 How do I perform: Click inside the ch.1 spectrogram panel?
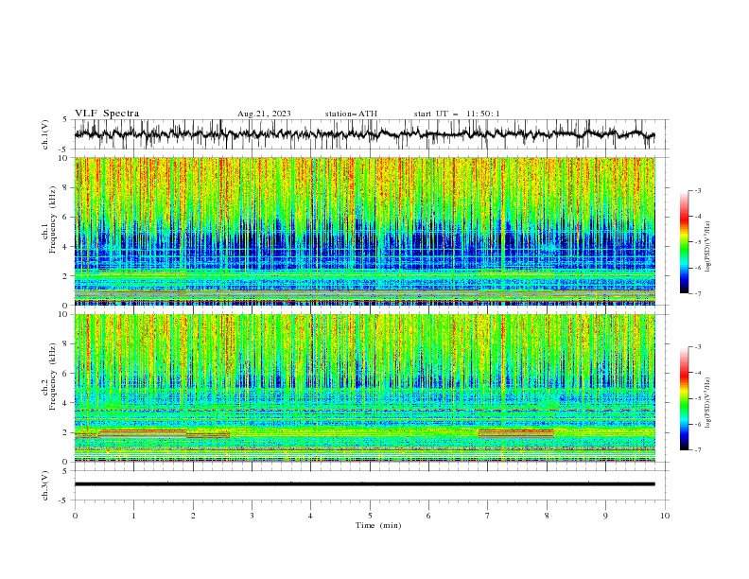point(364,231)
